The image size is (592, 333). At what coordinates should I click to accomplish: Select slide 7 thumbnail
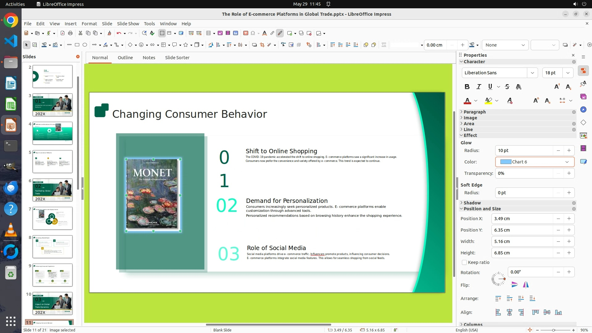[52, 218]
